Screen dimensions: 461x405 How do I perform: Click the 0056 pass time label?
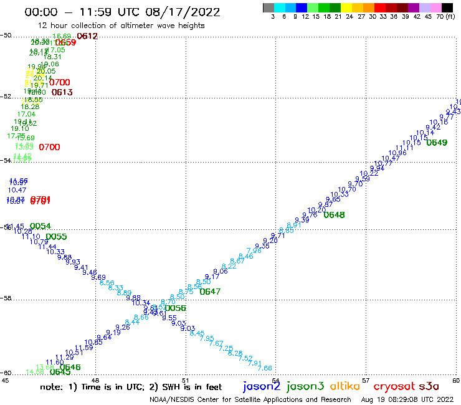pos(176,308)
